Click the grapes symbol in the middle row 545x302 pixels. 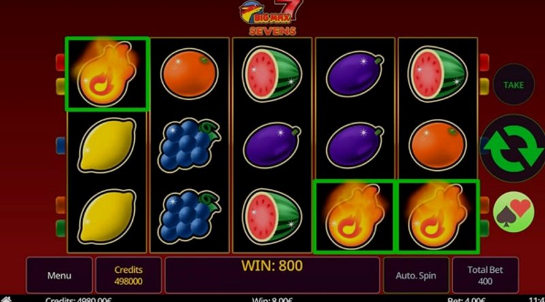(x=189, y=145)
